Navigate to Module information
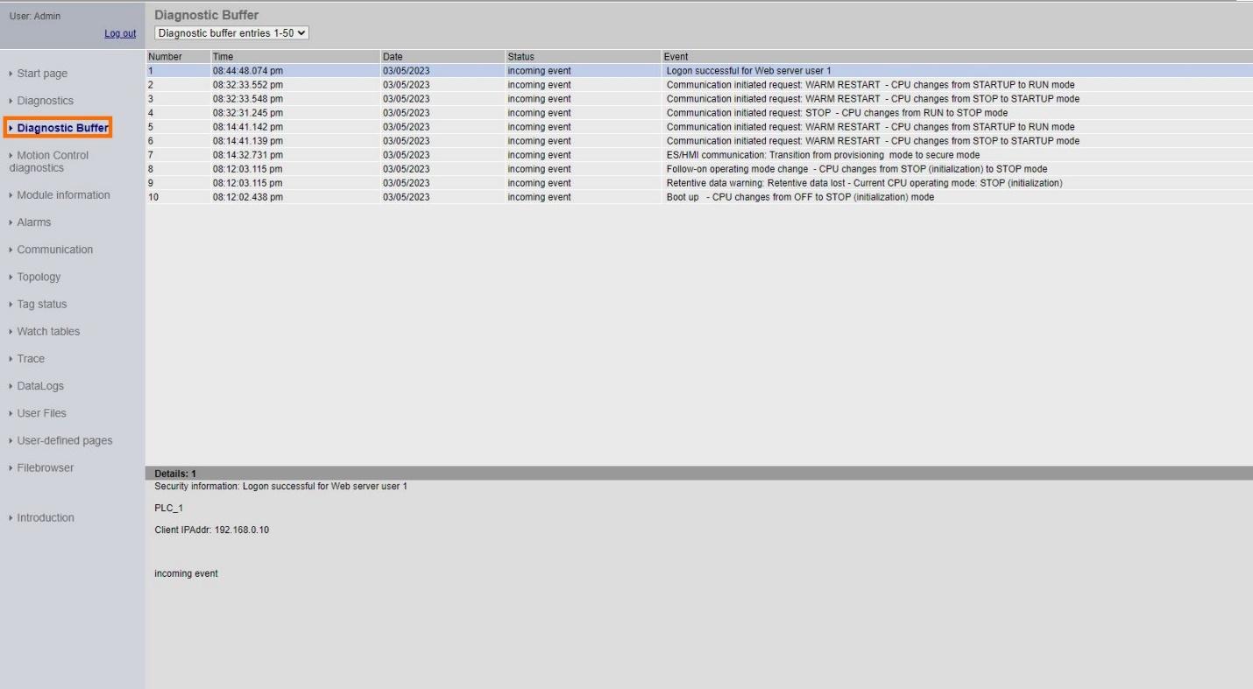Screen dimensions: 1253x689 [x=63, y=194]
